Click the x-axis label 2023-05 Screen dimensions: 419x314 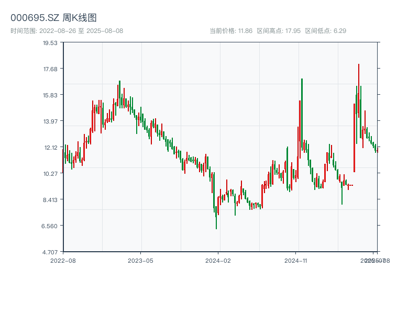[x=140, y=261]
